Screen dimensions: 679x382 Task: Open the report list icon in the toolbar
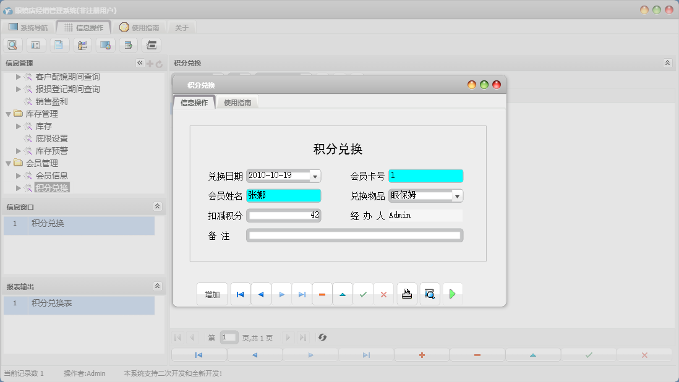(x=36, y=45)
